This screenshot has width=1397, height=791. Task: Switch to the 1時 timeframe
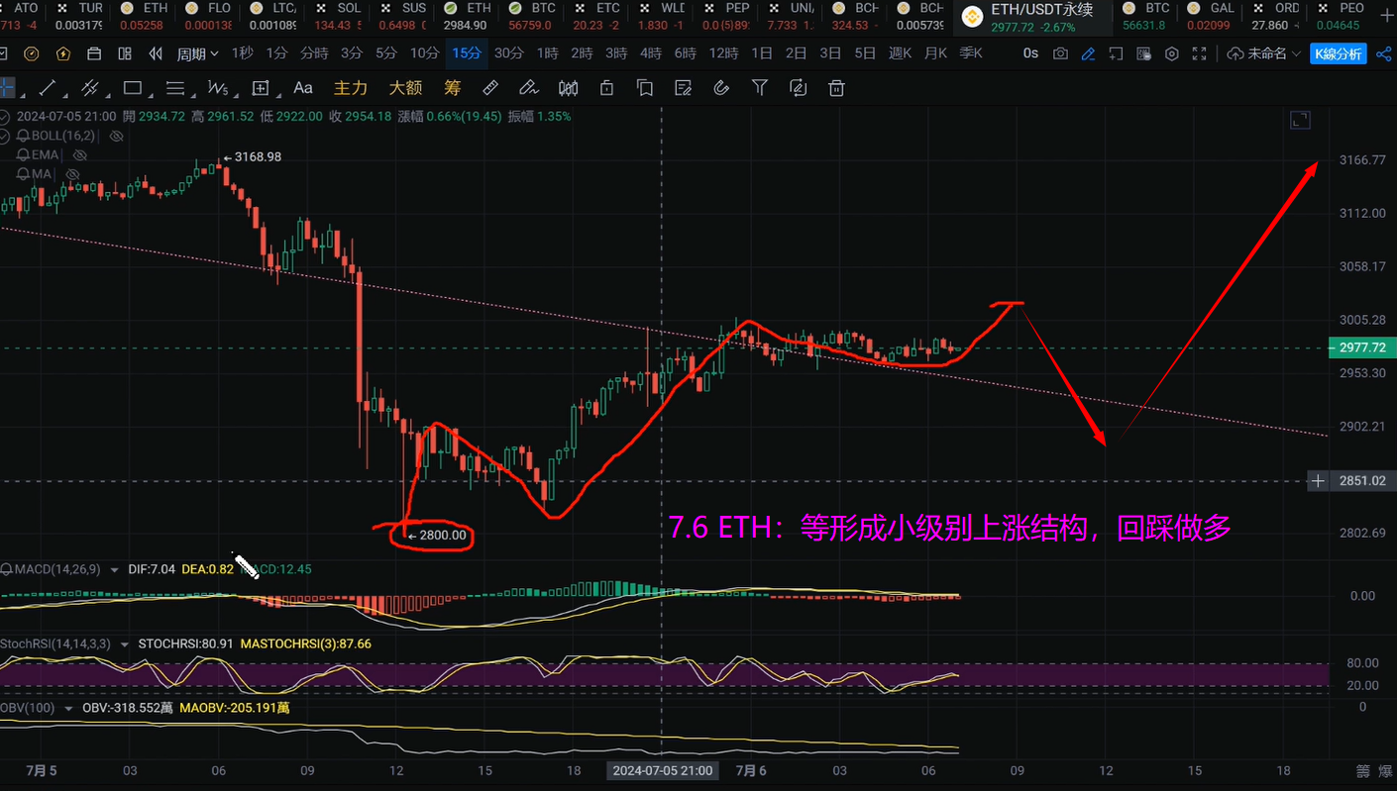coord(547,53)
